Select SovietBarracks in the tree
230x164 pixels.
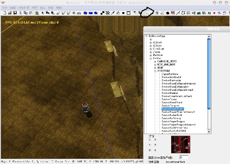171,80
